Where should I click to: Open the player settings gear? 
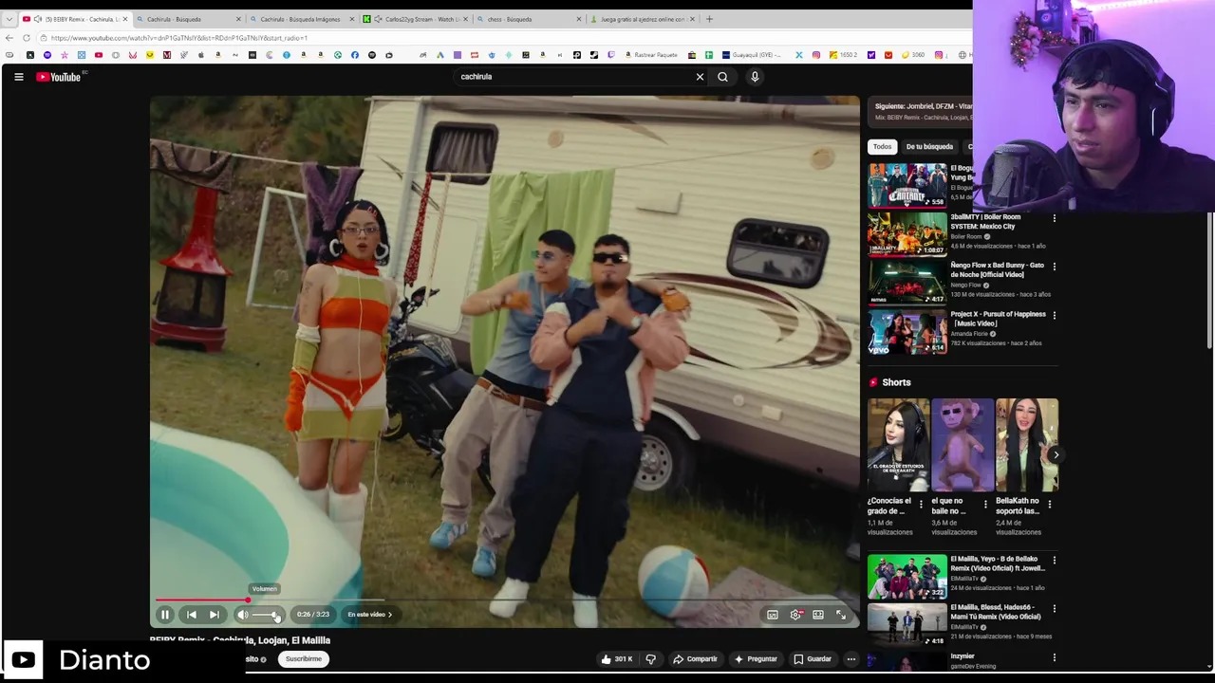796,615
